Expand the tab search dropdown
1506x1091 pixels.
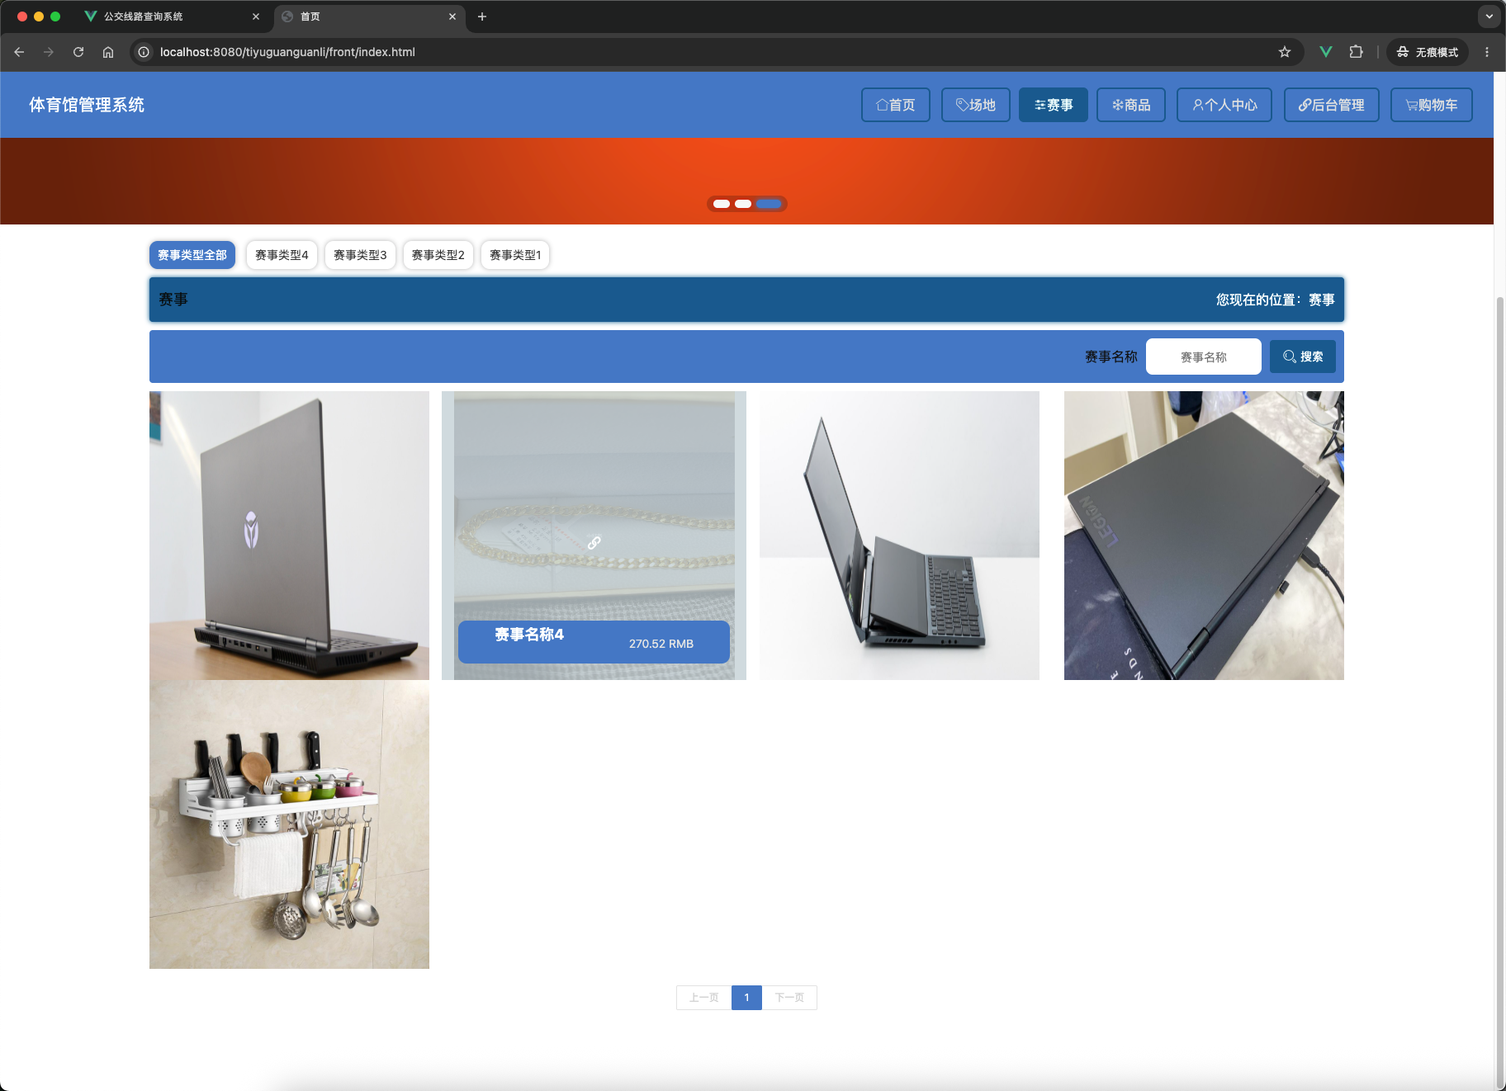coord(1489,17)
